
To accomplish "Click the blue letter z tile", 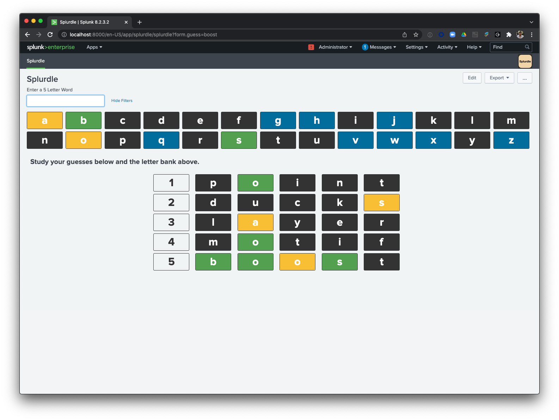I will tap(511, 140).
